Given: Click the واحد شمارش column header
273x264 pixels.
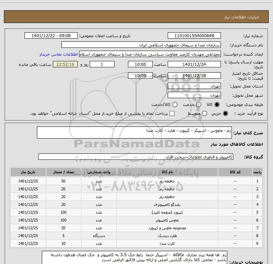Looking at the screenshot, I should 99,172.
